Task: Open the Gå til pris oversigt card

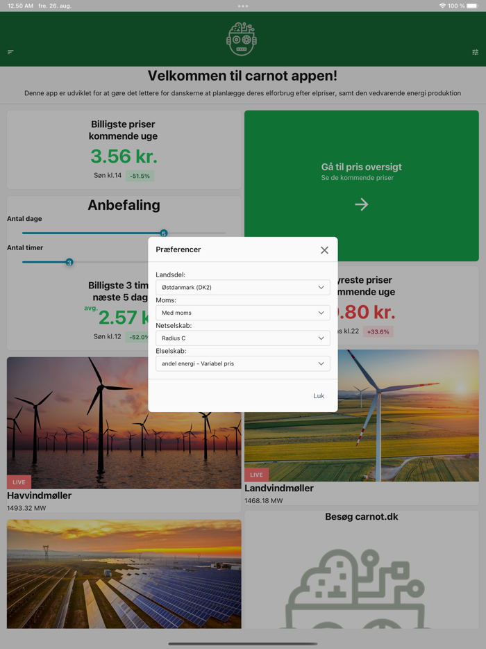Action: [362, 186]
